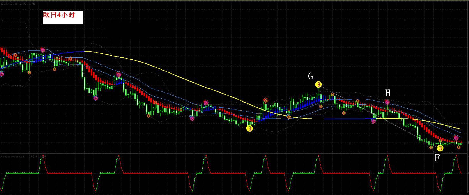Select the divider between the price chart and indicator subwindow
The width and height of the screenshot is (469, 195).
point(234,153)
